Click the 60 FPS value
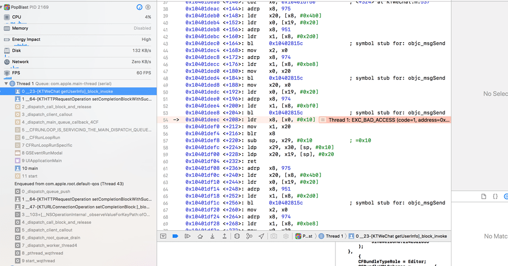 (143, 73)
